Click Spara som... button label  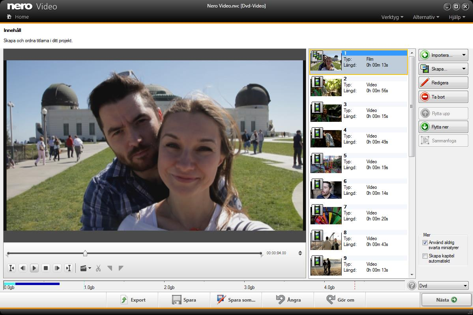point(241,300)
